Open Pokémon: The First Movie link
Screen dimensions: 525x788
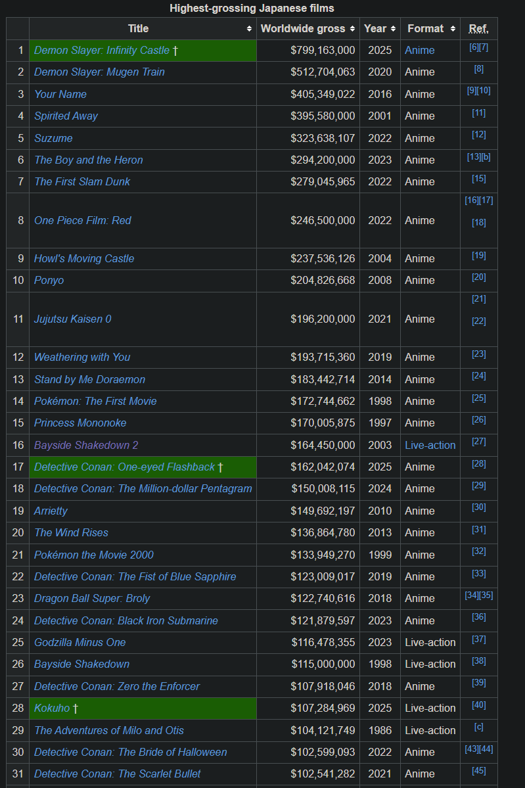[95, 401]
